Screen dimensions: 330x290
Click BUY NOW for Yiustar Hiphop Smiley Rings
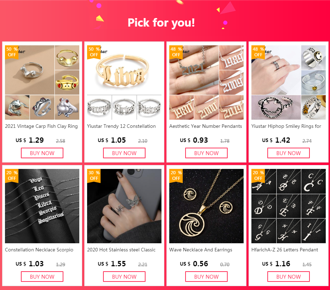pos(289,153)
